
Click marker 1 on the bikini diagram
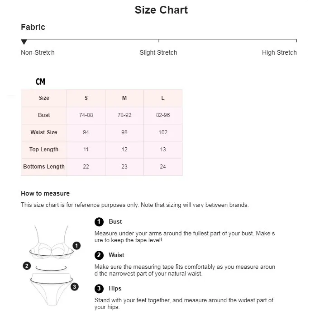pyautogui.click(x=77, y=246)
